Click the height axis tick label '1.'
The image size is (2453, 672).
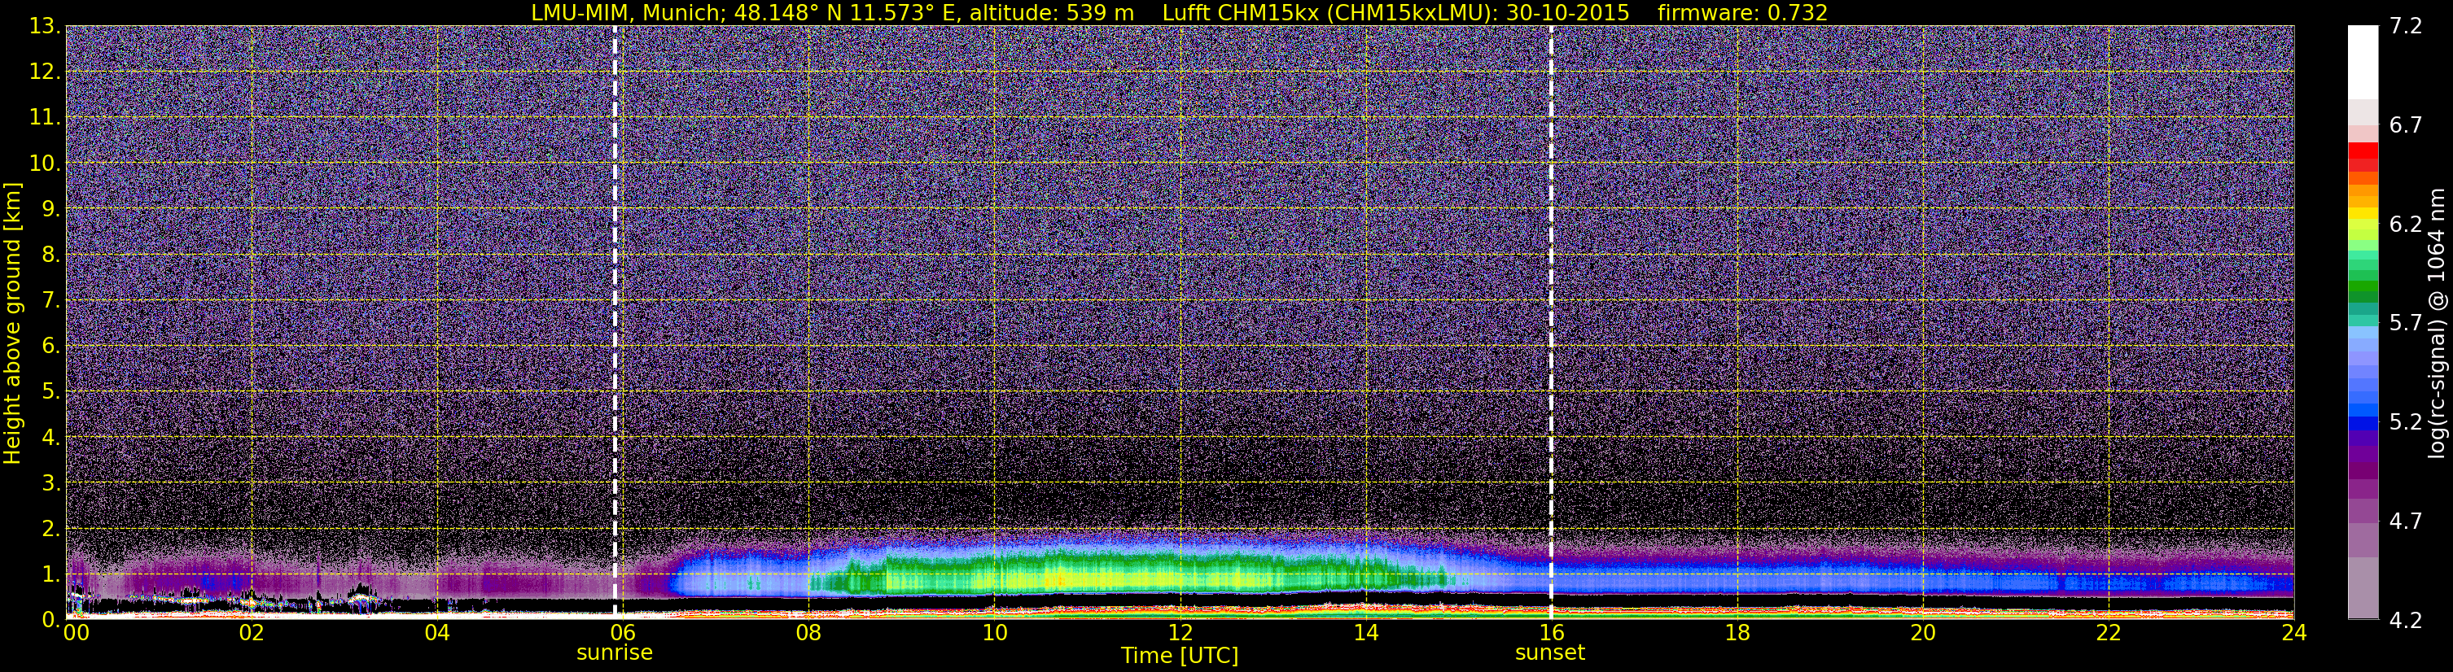51,575
